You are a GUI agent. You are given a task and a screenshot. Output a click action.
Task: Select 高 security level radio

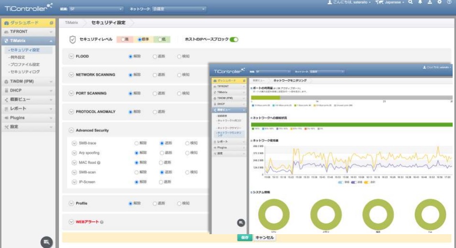click(123, 40)
